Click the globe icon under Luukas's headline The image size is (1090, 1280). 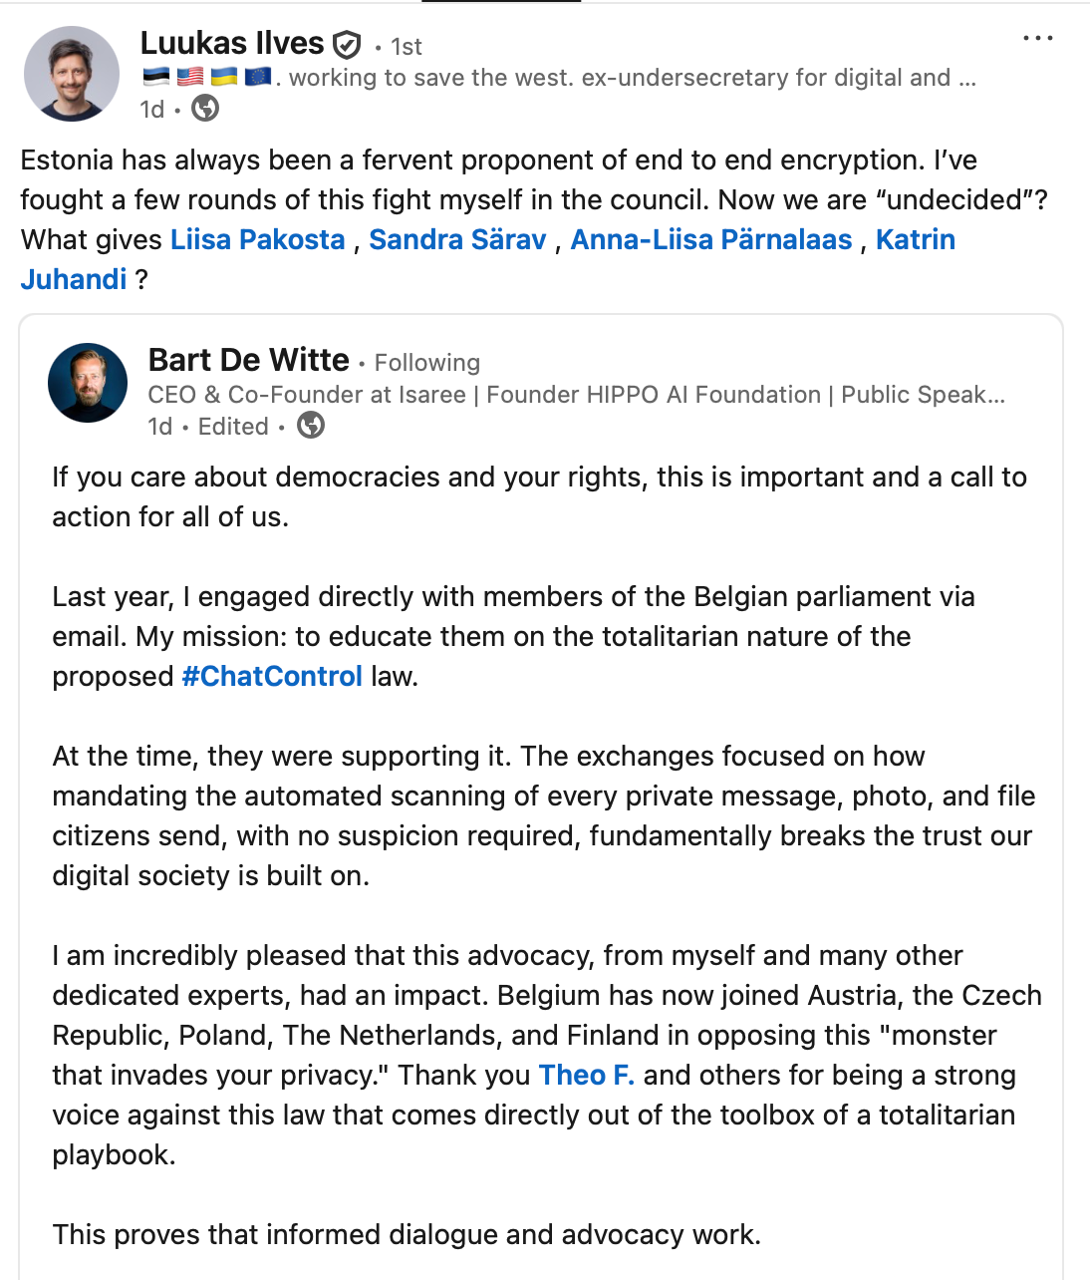(x=205, y=109)
